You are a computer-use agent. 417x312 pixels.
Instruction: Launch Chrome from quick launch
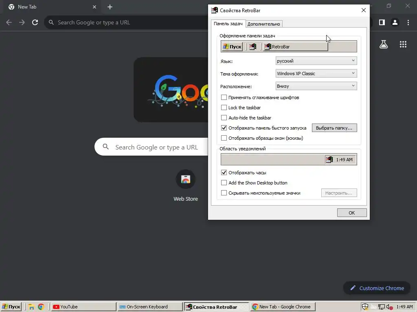click(41, 307)
